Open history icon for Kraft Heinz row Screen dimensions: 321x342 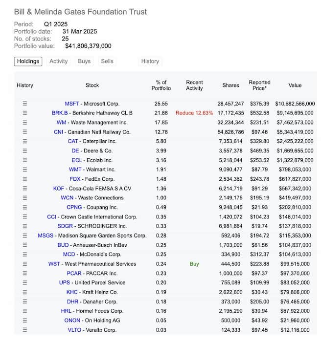25,292
